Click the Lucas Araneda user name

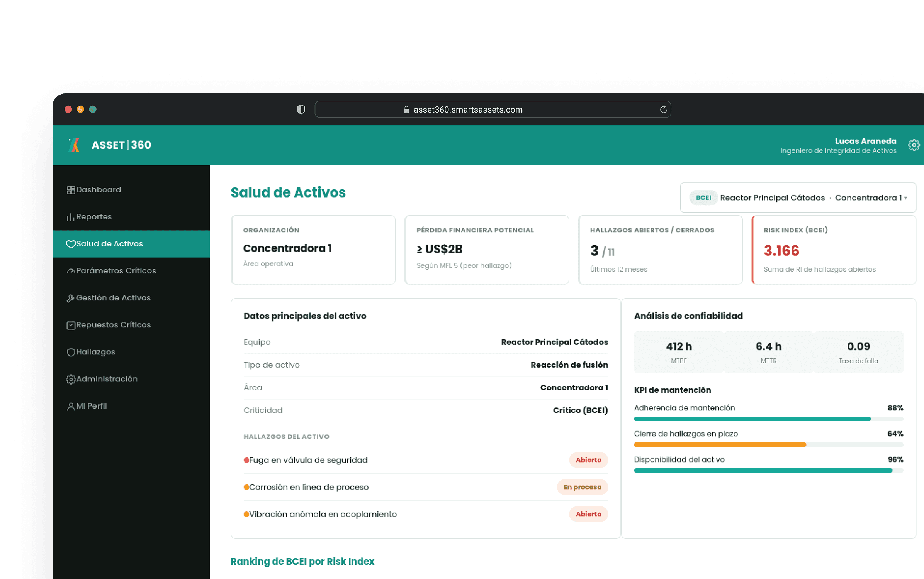[x=865, y=141]
